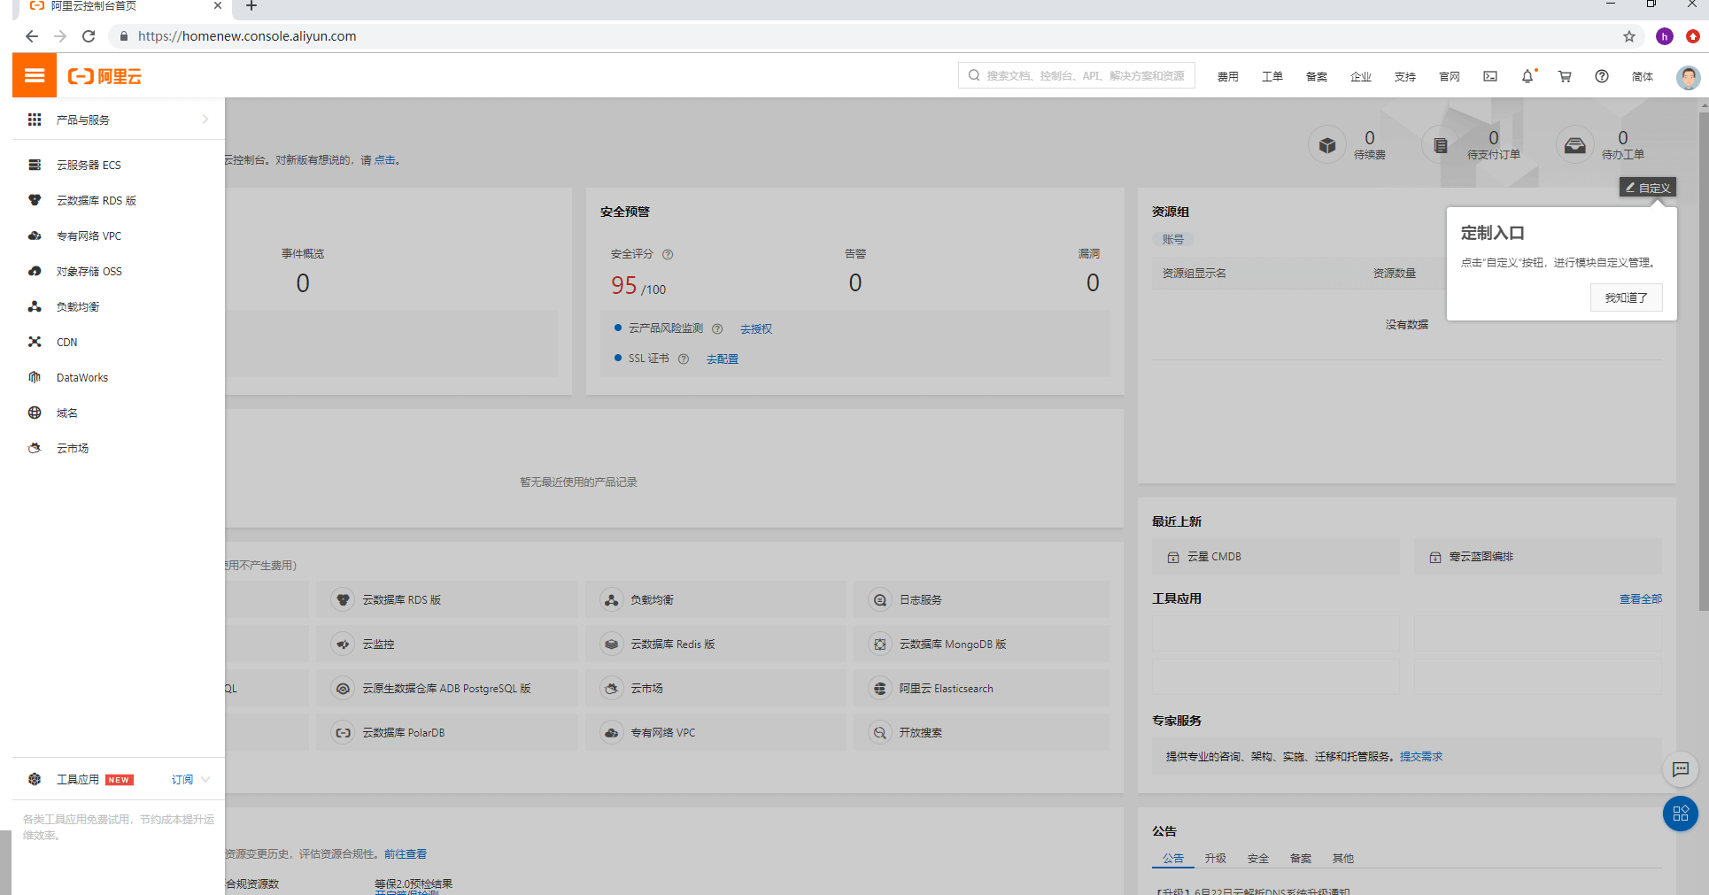Open the cloud market icon in sidebar
This screenshot has width=1709, height=895.
[x=35, y=448]
